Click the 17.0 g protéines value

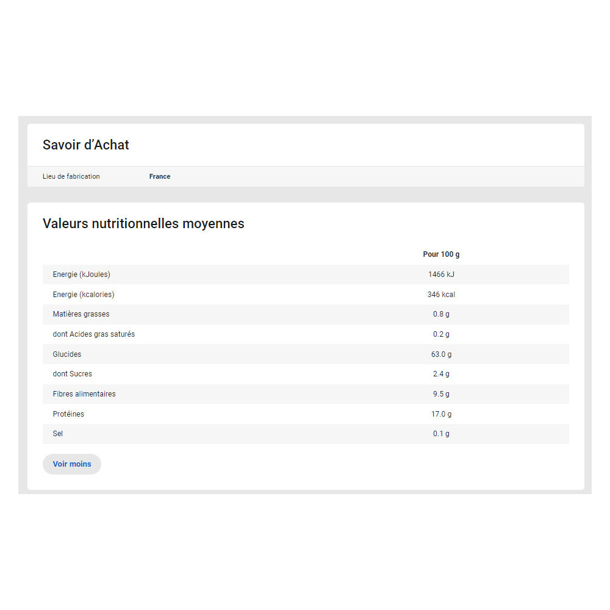(x=441, y=414)
